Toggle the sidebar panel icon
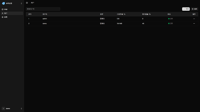The height and width of the screenshot is (112, 200). click(27, 3)
